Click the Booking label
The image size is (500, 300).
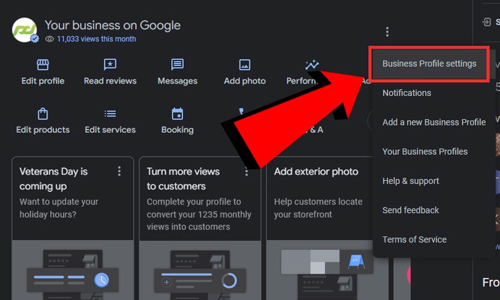(177, 130)
